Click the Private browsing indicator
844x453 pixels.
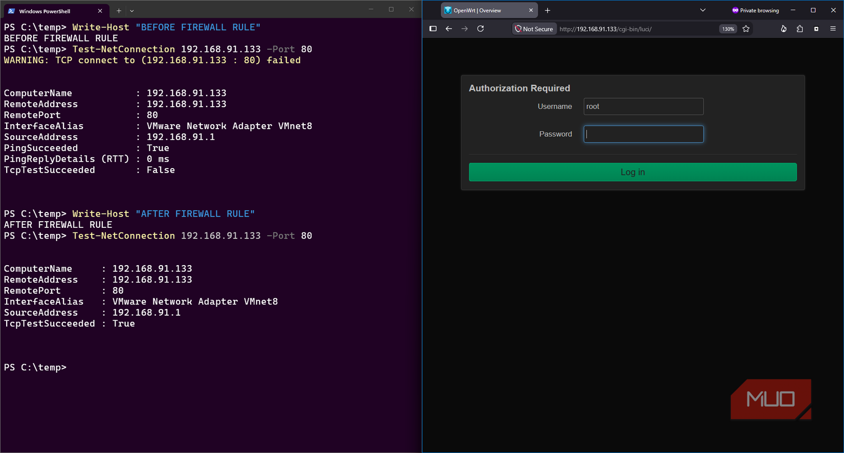[x=755, y=10]
